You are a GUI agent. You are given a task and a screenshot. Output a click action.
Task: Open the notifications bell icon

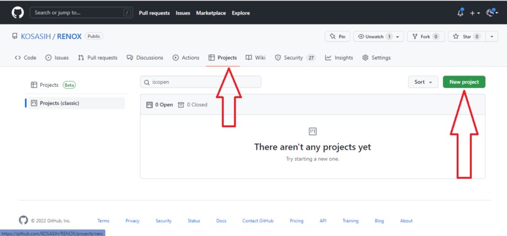[x=460, y=13]
